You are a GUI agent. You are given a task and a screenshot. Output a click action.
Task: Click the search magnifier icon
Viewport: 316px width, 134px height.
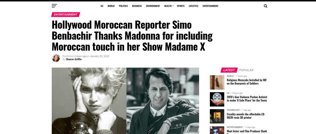tap(265, 6)
